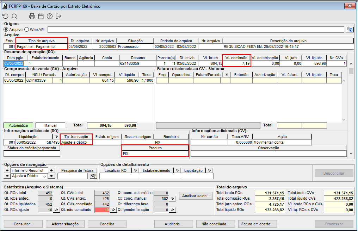Viewport: 358px width, 231px height.
Task: Click the refresh/undo toolbar icon
Action: (x=6, y=16)
